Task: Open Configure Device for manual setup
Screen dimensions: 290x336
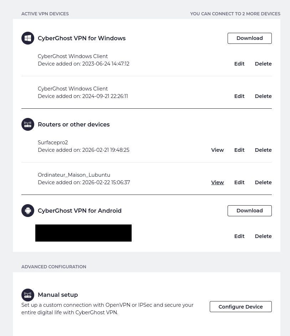Action: tap(240, 306)
